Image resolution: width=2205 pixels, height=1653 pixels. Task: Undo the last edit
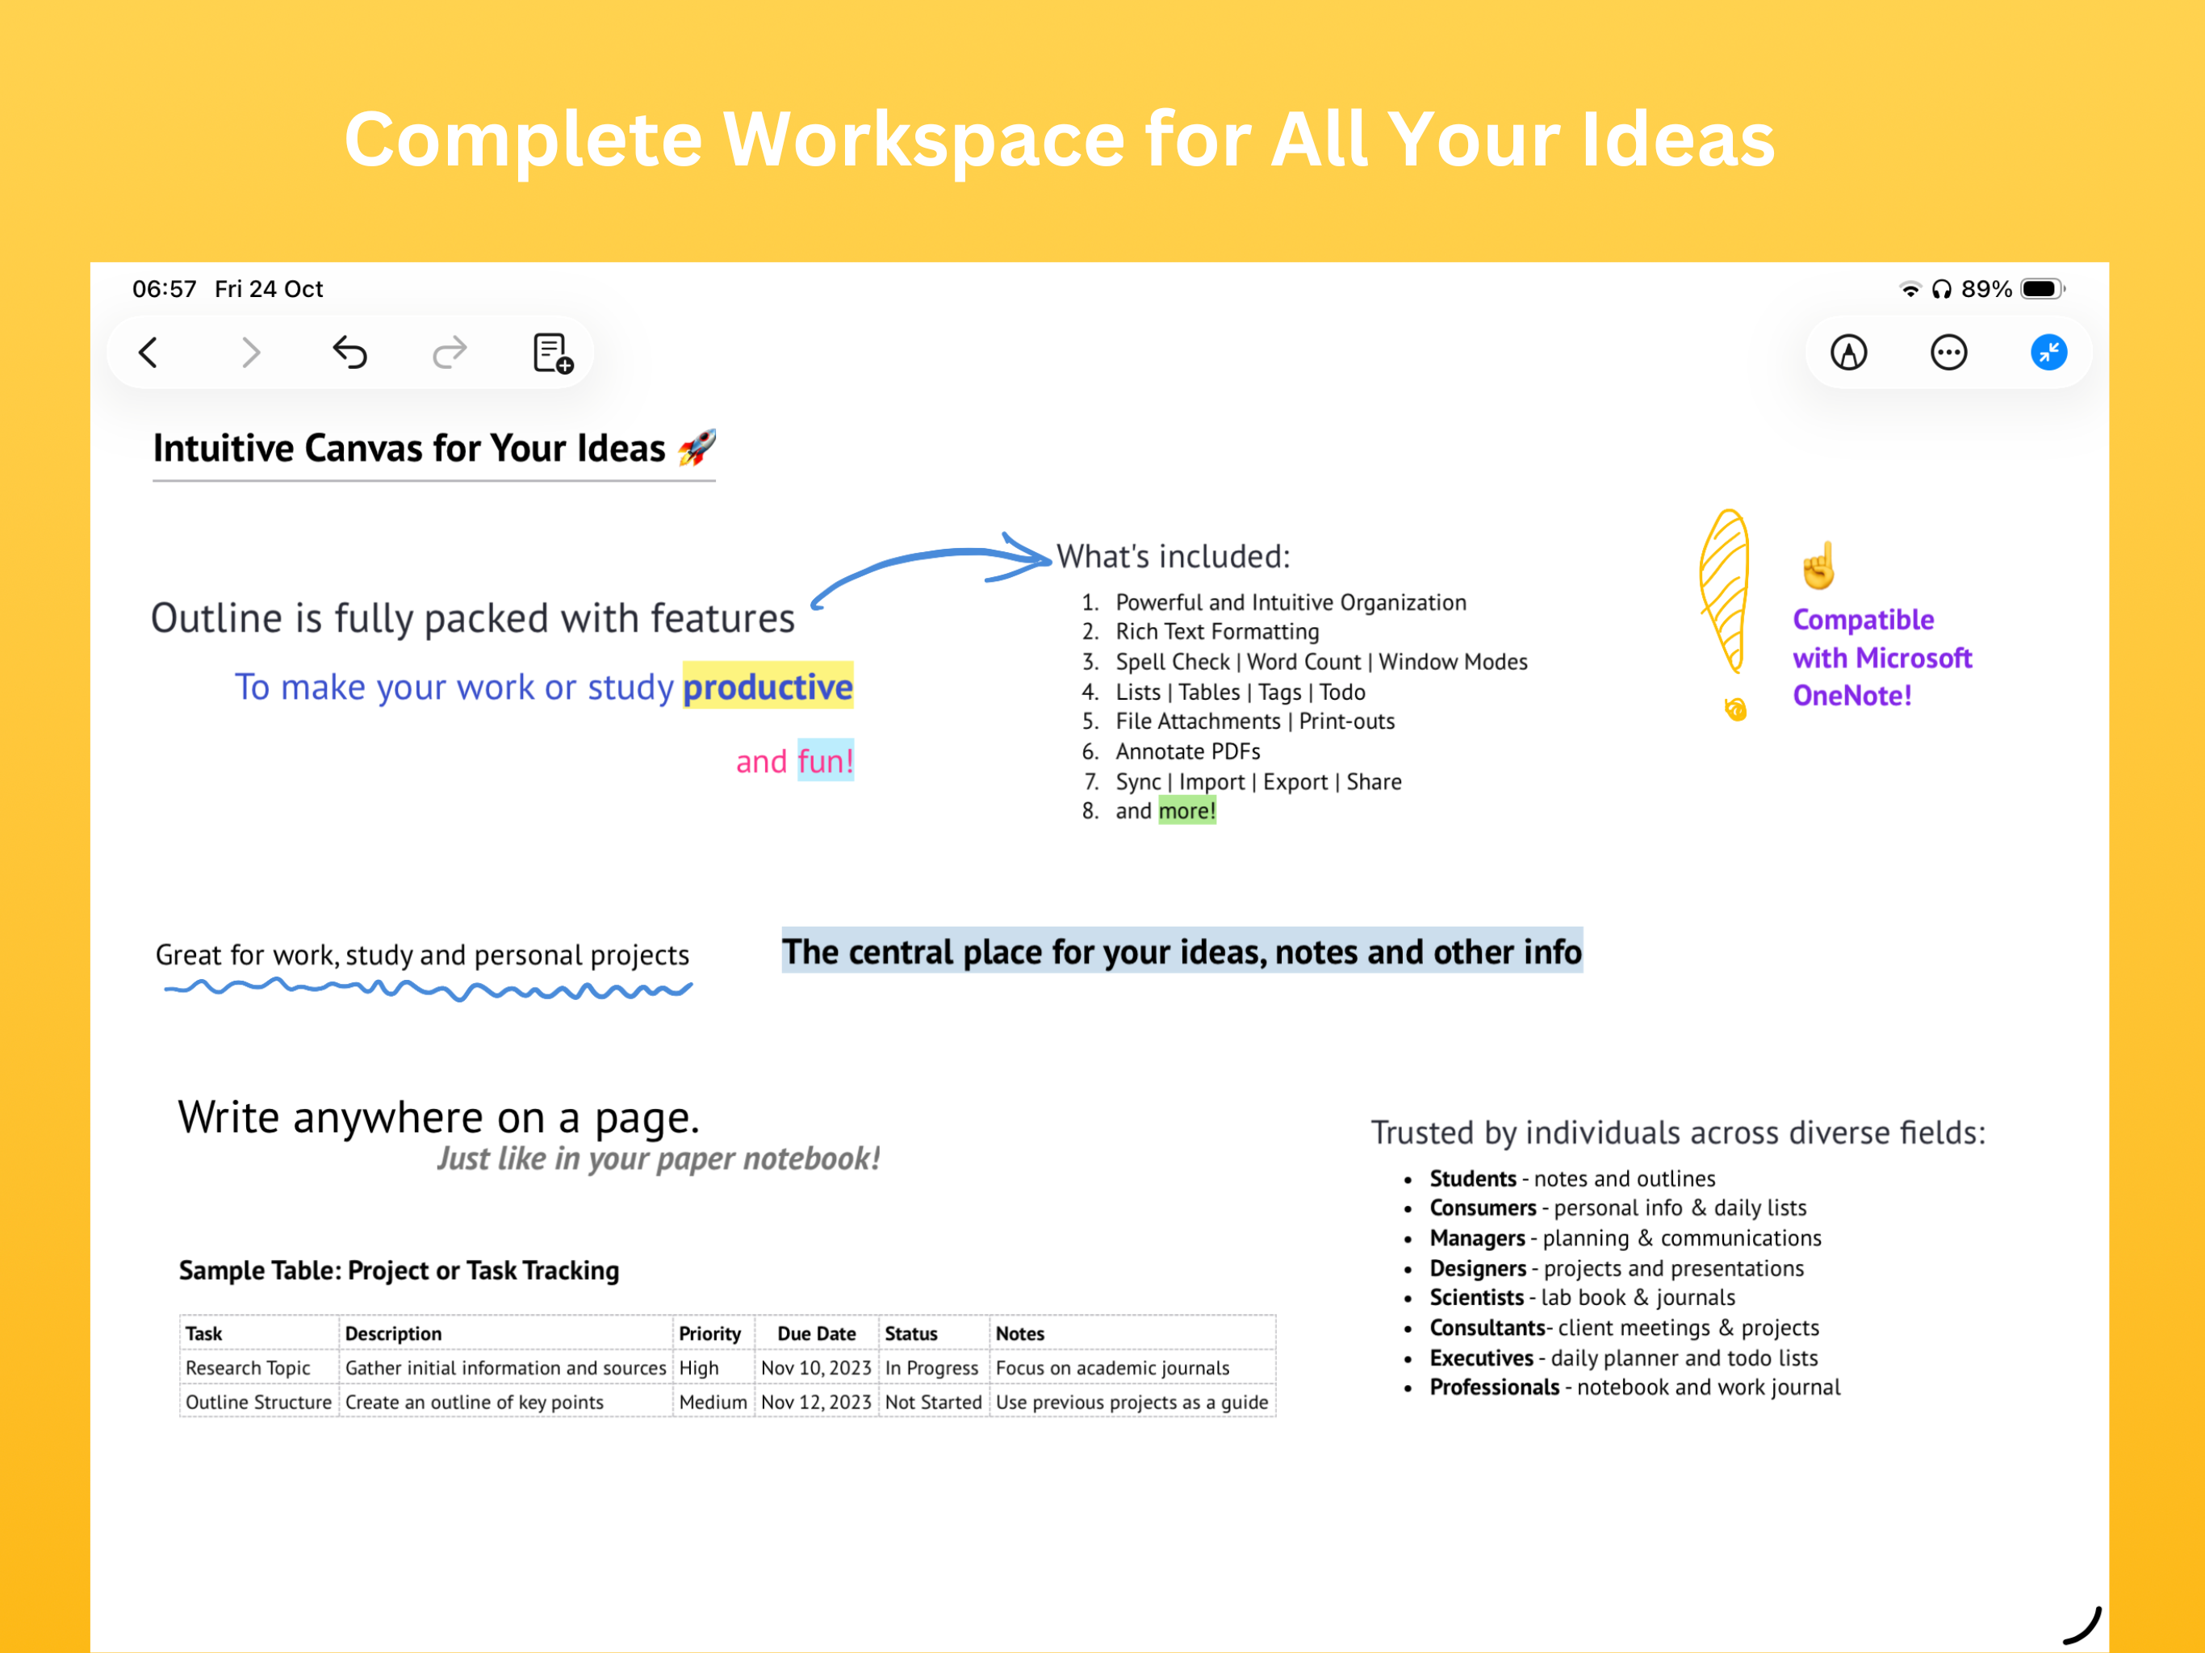pos(350,352)
